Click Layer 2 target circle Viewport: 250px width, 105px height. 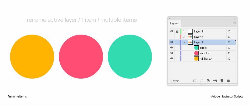point(229,37)
